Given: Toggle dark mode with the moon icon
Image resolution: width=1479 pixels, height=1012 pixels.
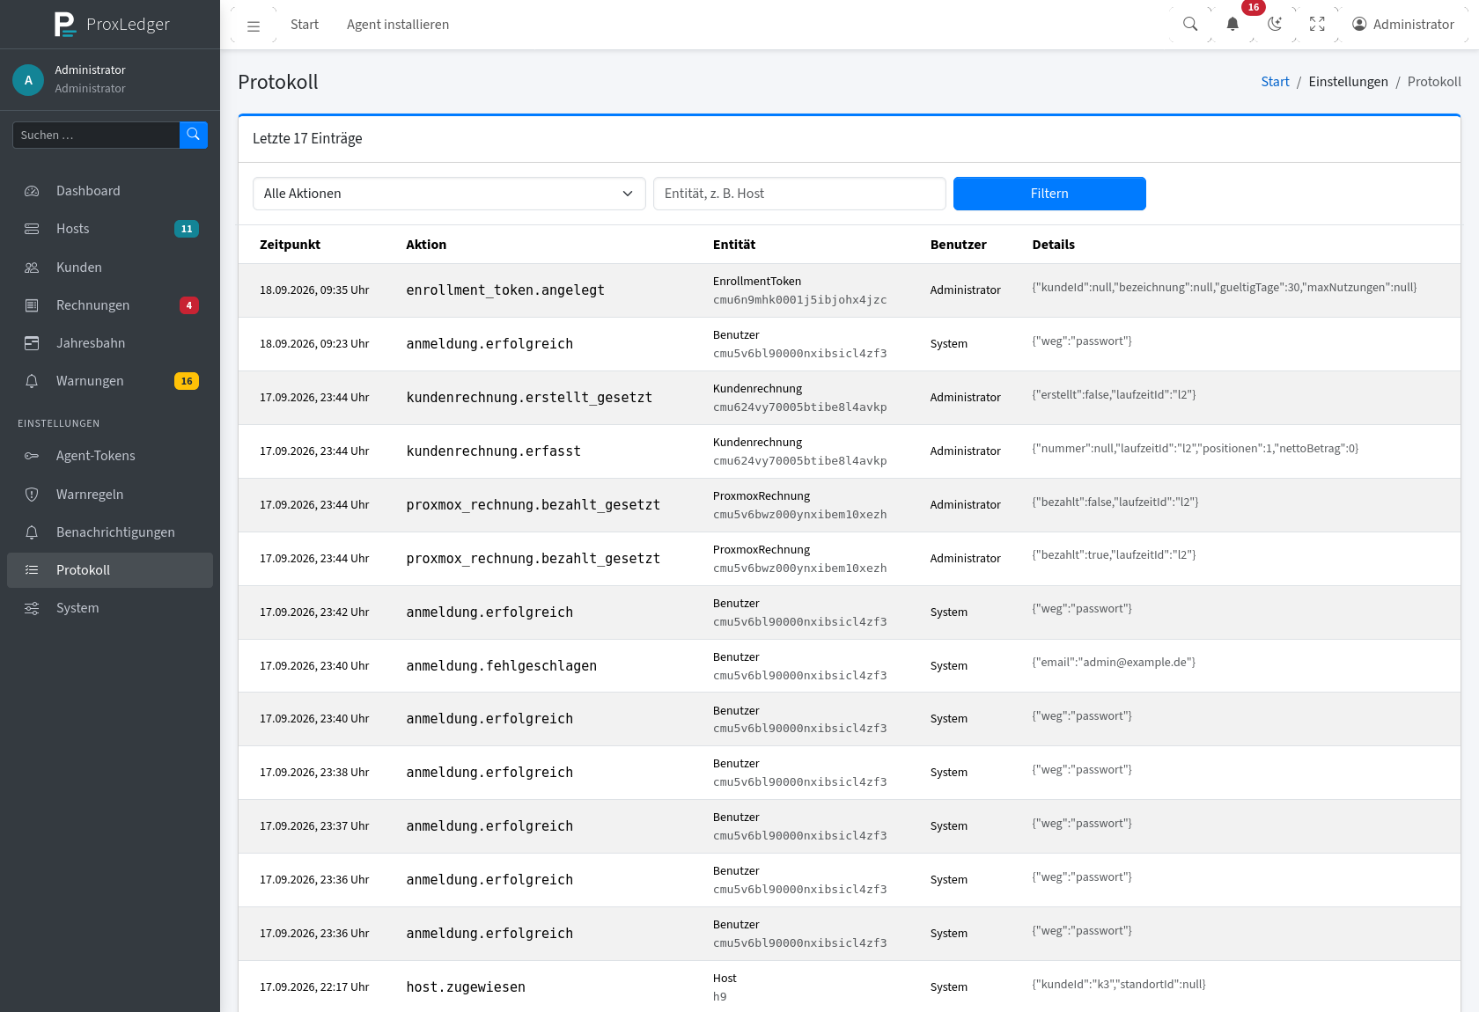Looking at the screenshot, I should point(1275,25).
